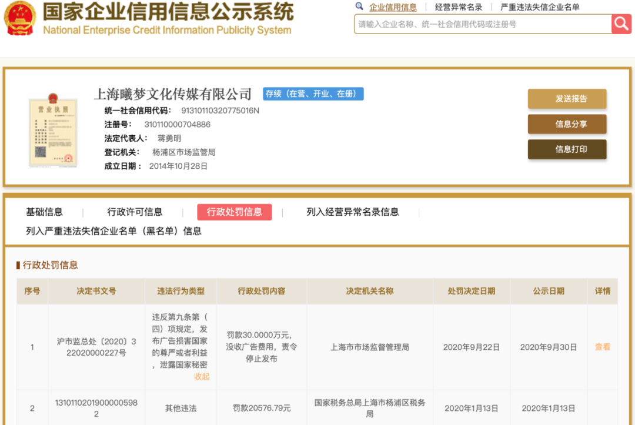Select penalty amount 罚款20576.79元

(262, 408)
